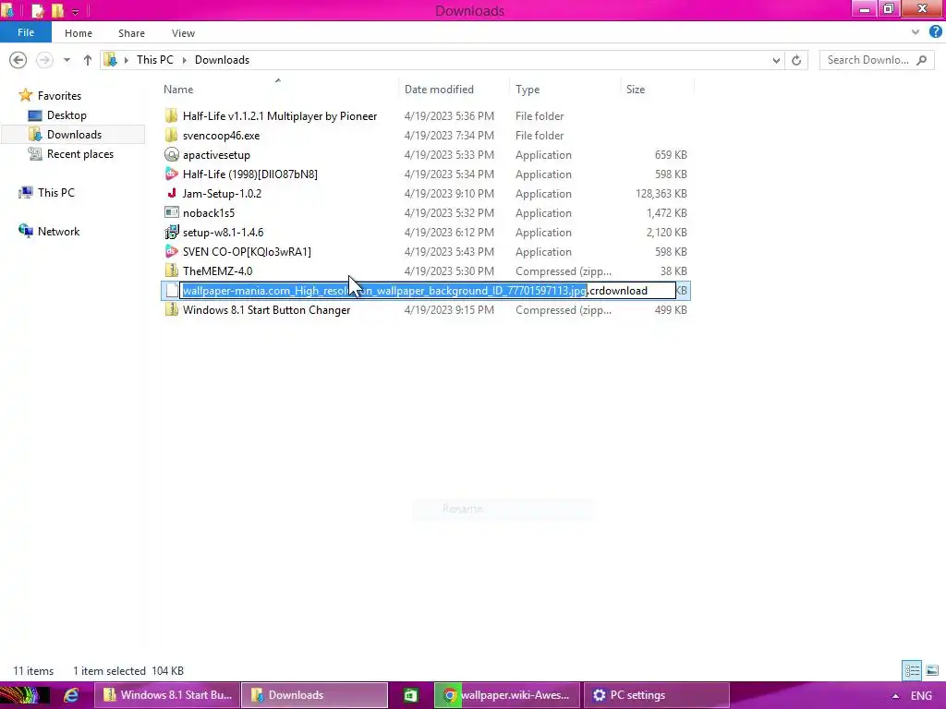The height and width of the screenshot is (709, 946).
Task: Click the 128,363 KB size value
Action: [x=661, y=194]
